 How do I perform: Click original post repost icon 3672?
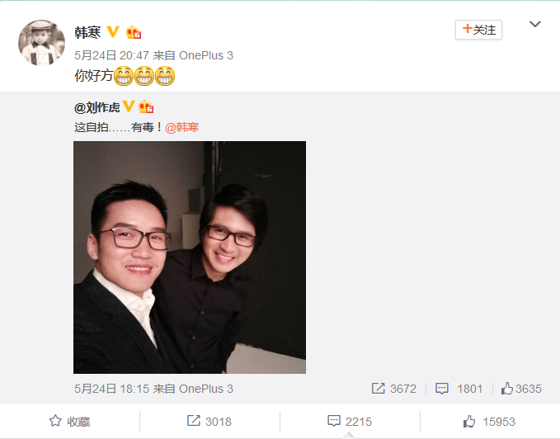coord(394,389)
